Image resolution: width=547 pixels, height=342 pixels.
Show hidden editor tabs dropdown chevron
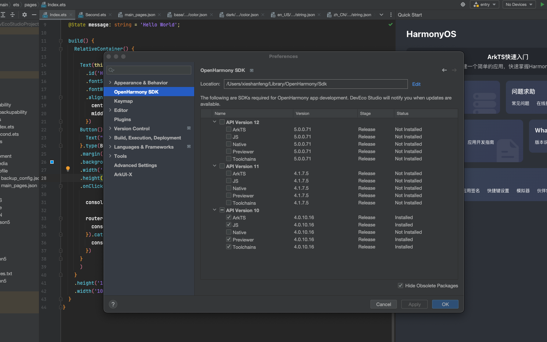coord(381,15)
